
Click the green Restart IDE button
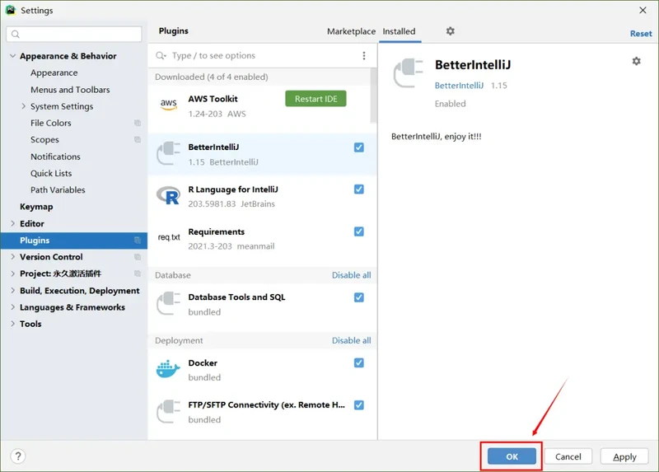coord(315,99)
